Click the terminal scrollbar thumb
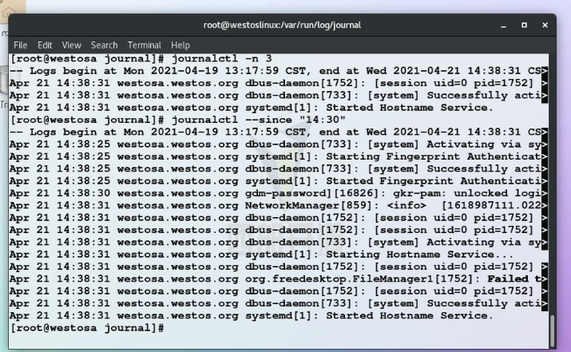571x352 pixels. (553, 330)
